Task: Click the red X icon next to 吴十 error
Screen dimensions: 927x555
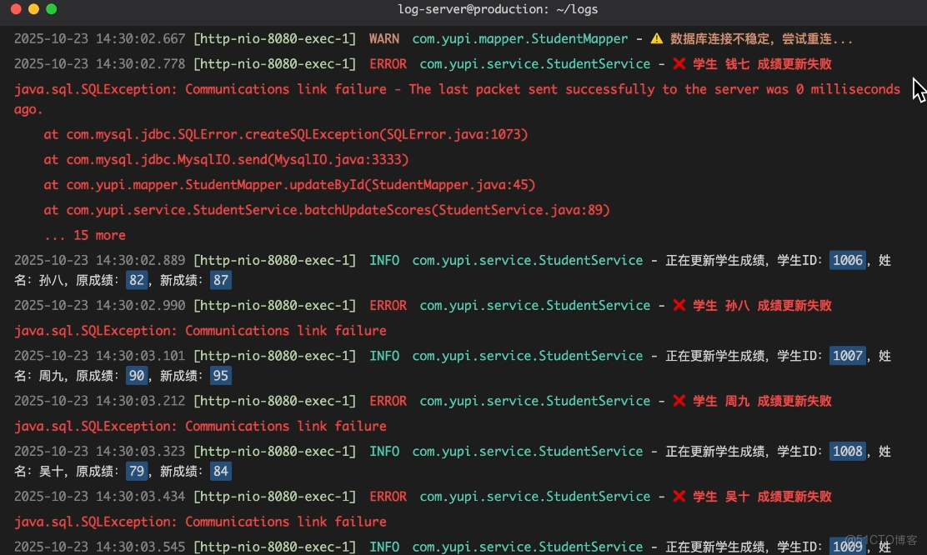Action: pos(679,496)
